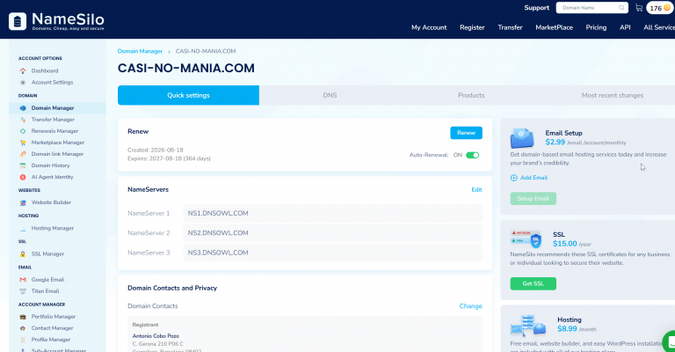Click the registrant name Antonio Cobo Pozo

pos(156,336)
